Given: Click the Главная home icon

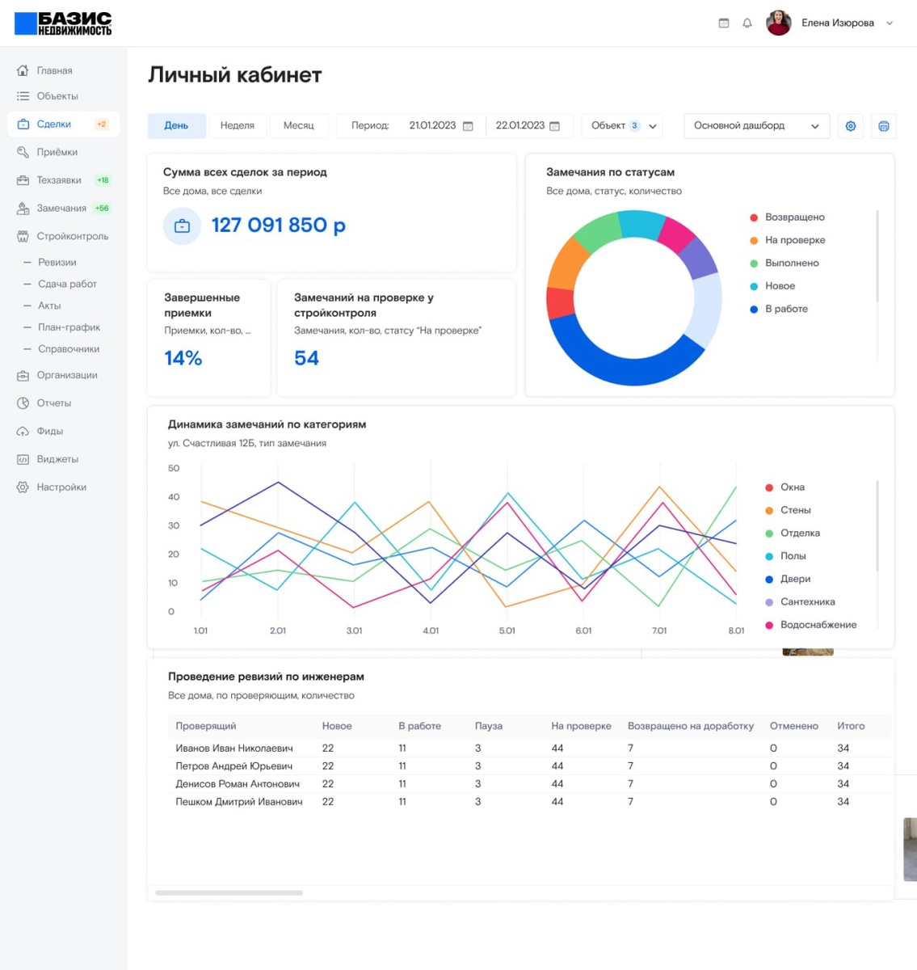Looking at the screenshot, I should (23, 70).
